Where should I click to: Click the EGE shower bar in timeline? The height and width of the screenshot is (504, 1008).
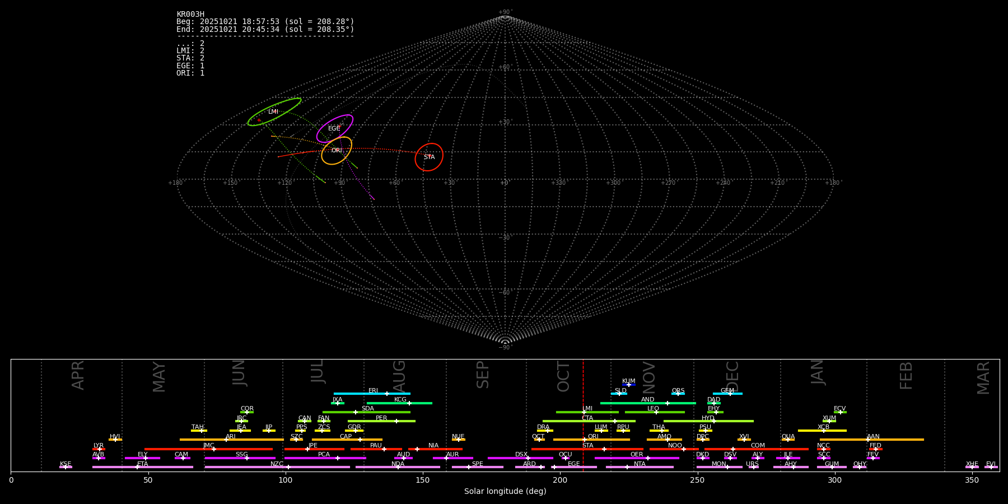coord(574,467)
